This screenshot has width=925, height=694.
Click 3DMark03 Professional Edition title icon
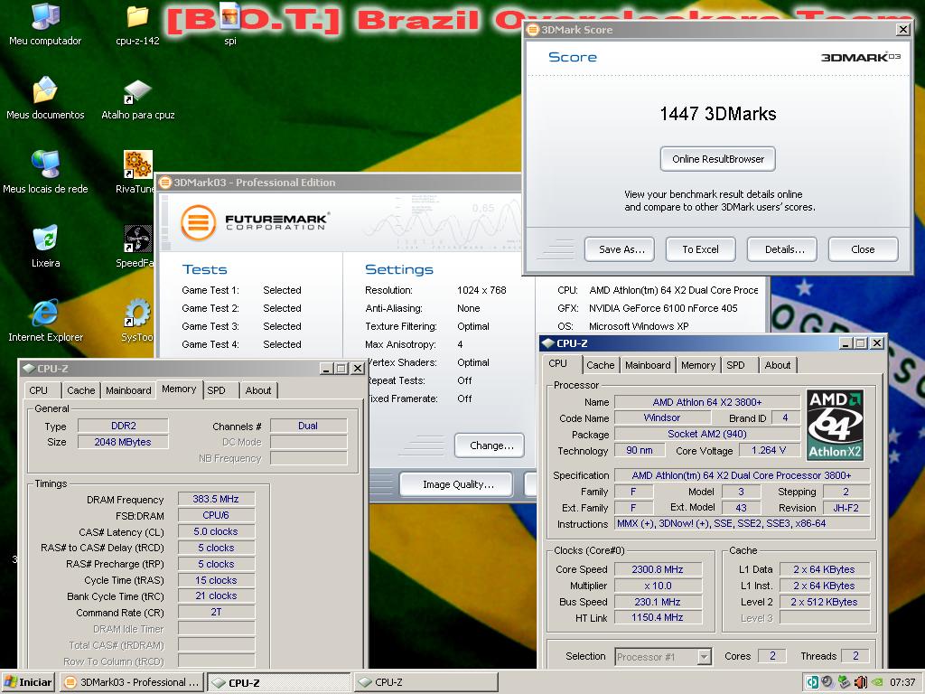(165, 183)
